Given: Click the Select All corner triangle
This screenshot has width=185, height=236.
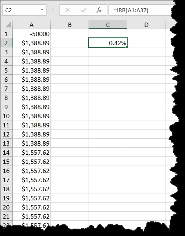Looking at the screenshot, I should [8, 25].
